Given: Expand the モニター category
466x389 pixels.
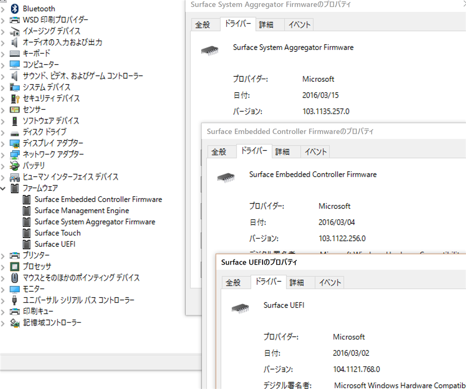Looking at the screenshot, I should pos(3,289).
